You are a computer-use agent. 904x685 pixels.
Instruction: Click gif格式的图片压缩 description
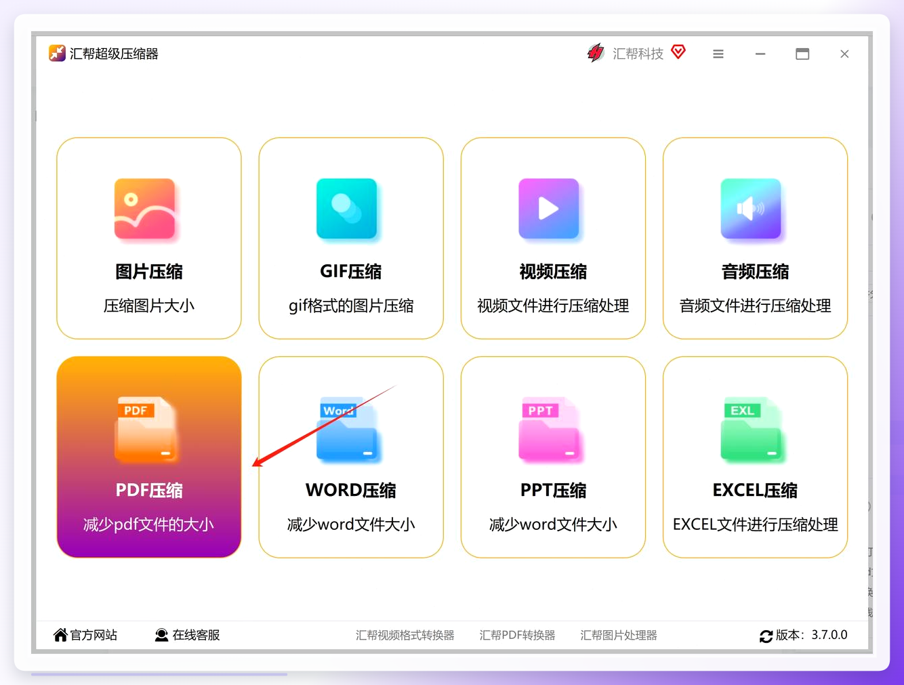[x=351, y=306]
